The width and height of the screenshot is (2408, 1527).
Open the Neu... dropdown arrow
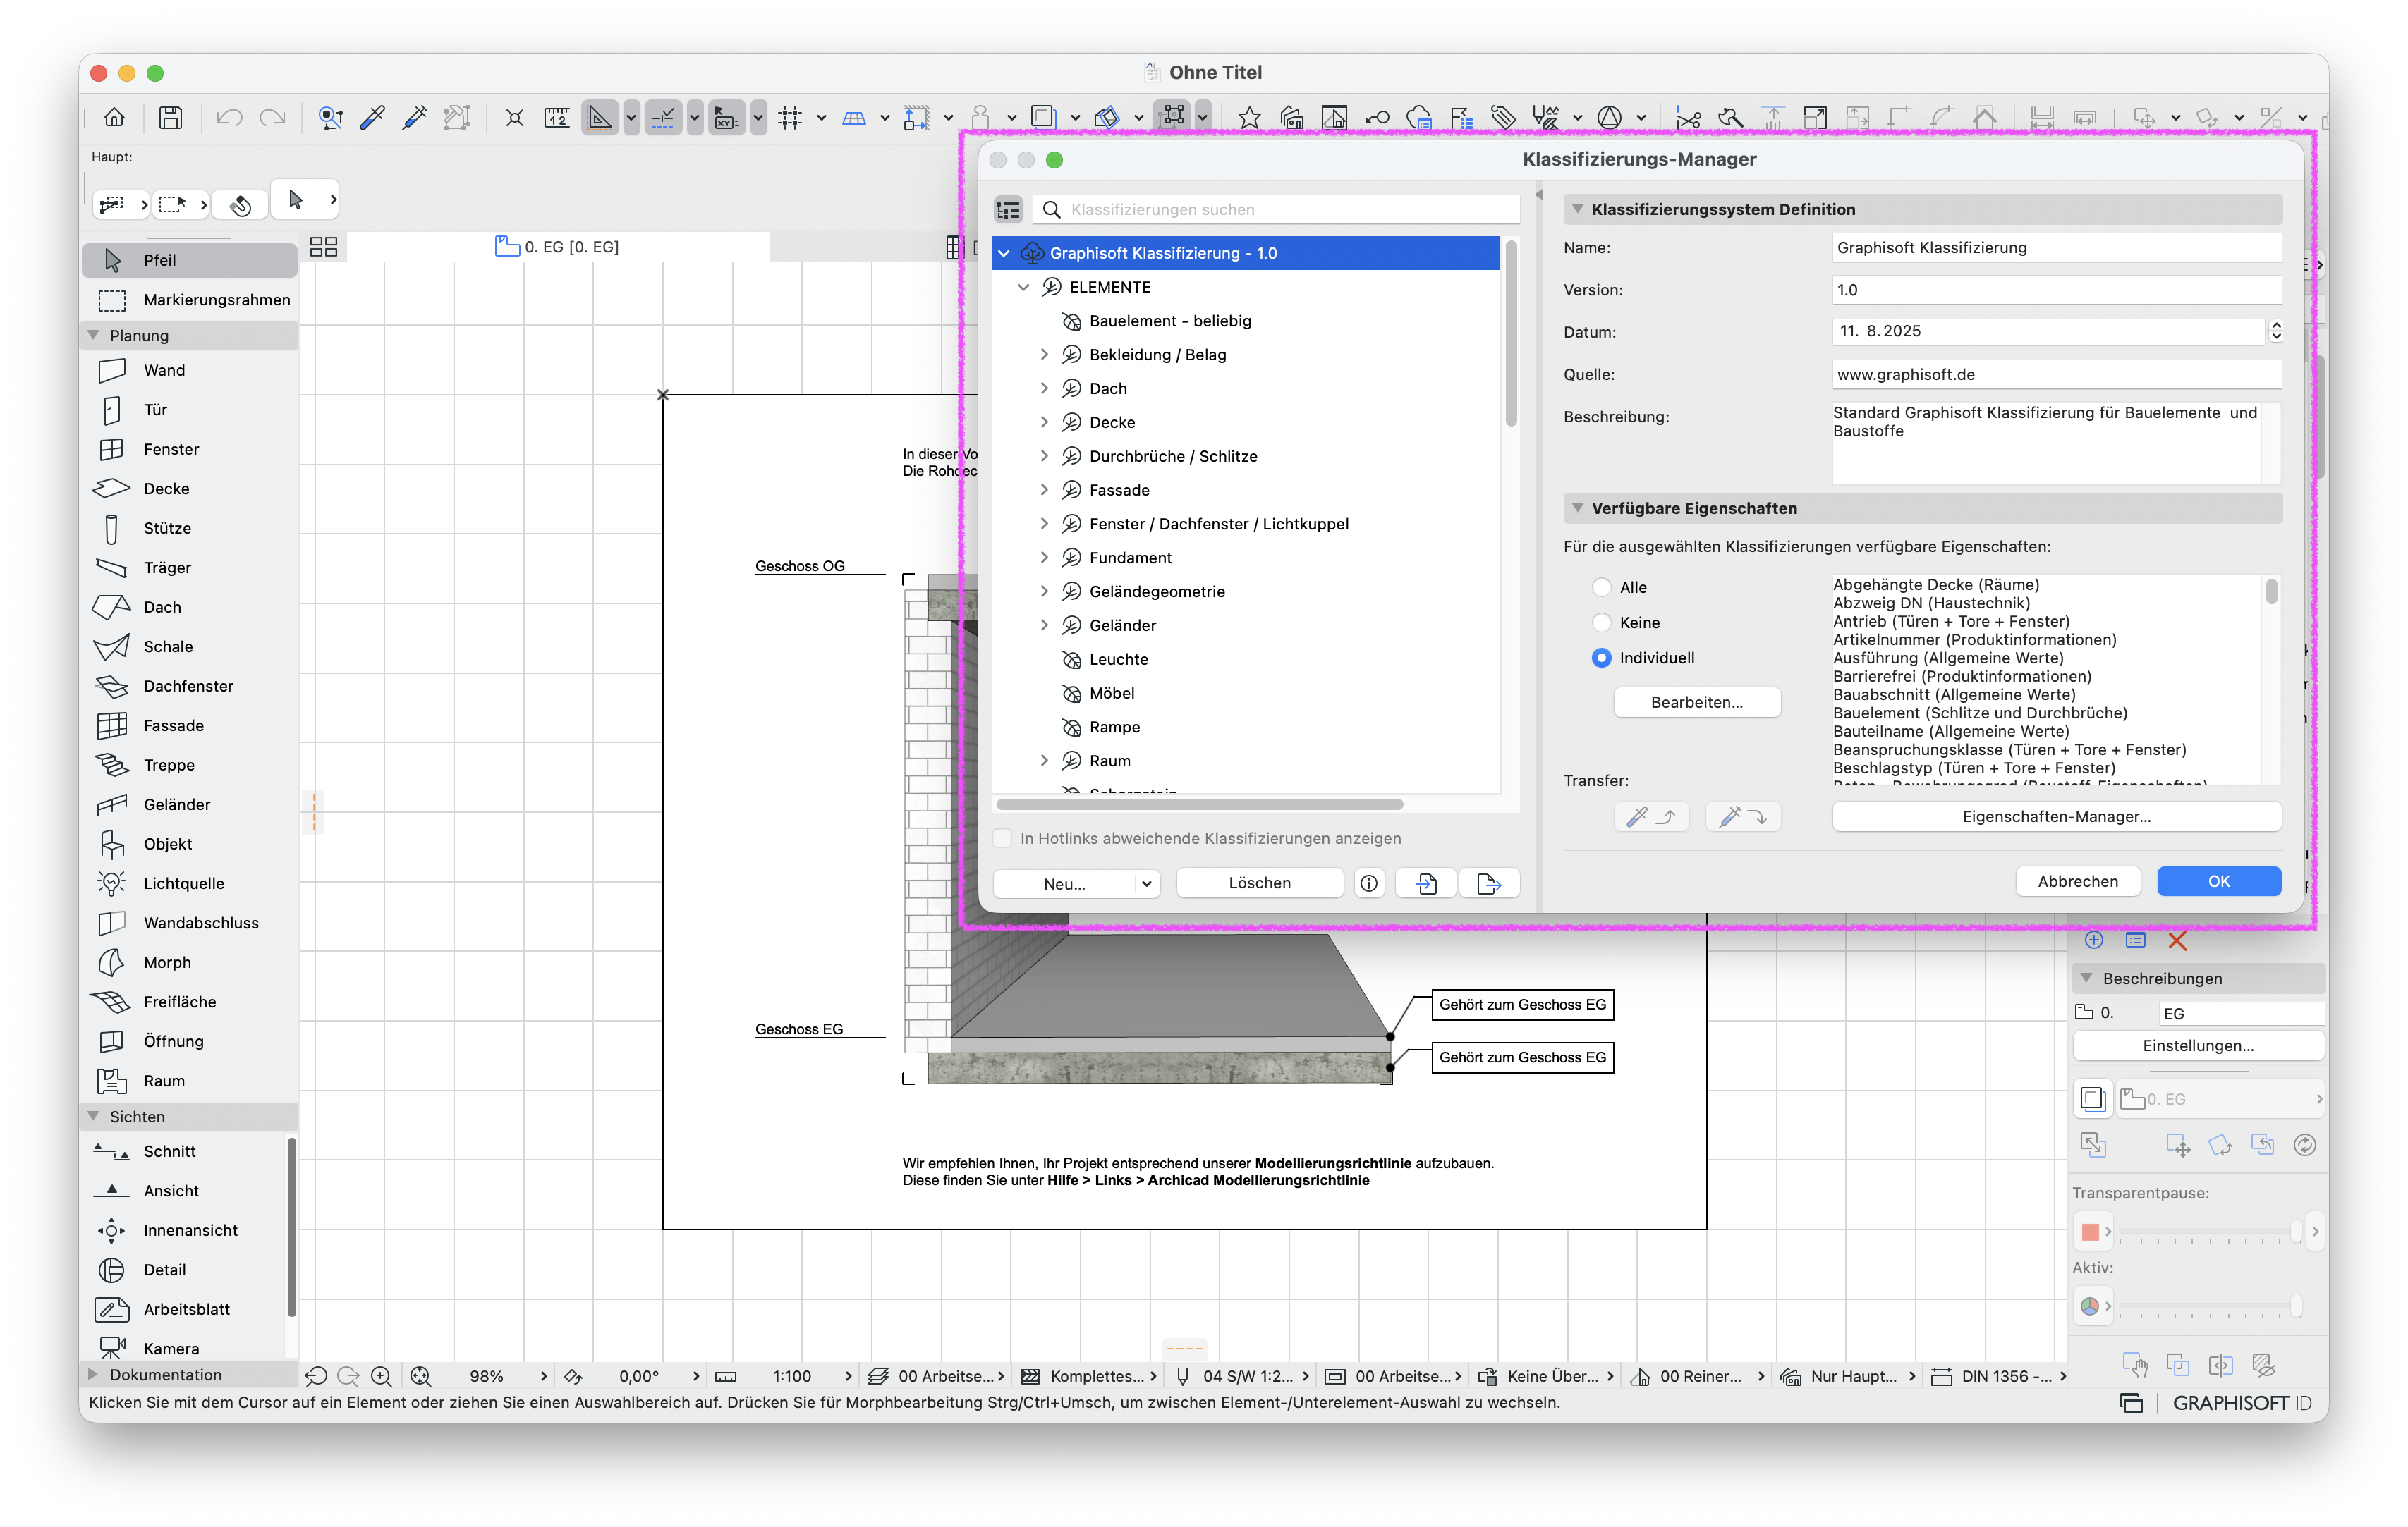tap(1147, 883)
